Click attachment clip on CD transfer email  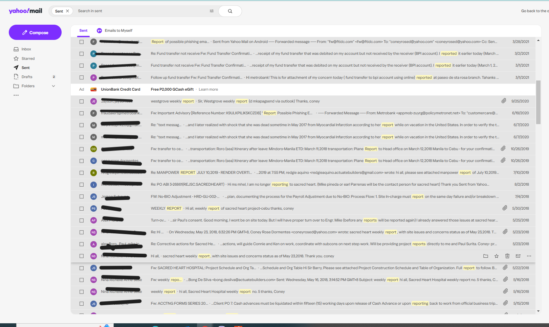pyautogui.click(x=503, y=148)
